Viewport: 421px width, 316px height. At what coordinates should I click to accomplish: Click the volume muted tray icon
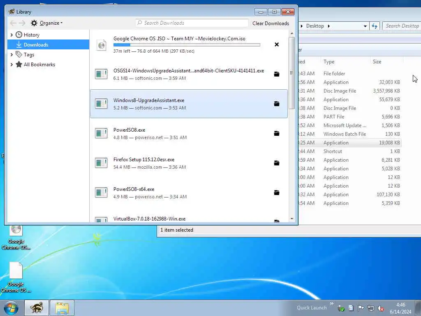tap(380, 308)
